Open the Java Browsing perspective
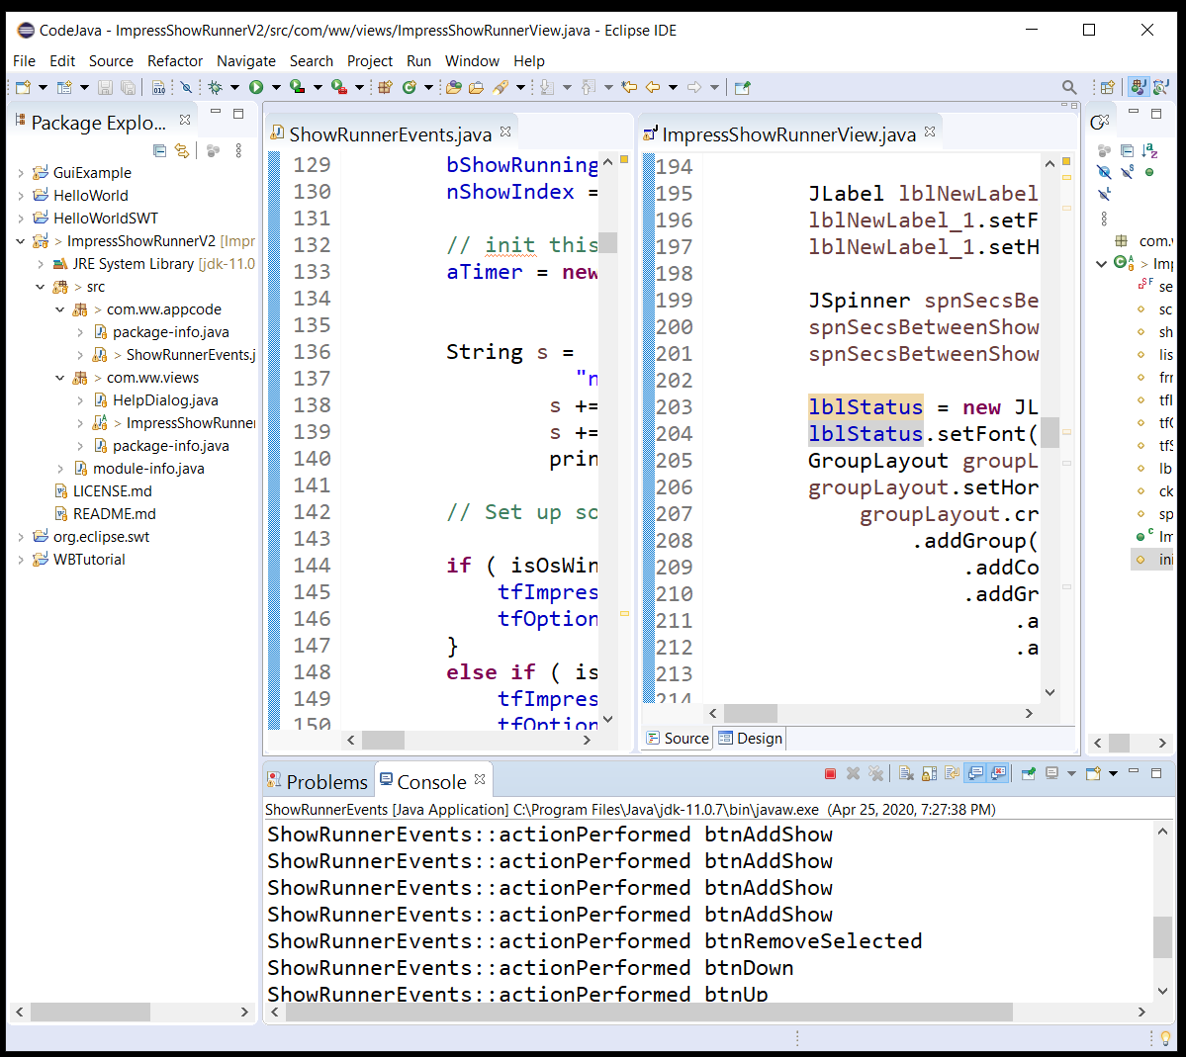Viewport: 1186px width, 1057px height. [1160, 87]
